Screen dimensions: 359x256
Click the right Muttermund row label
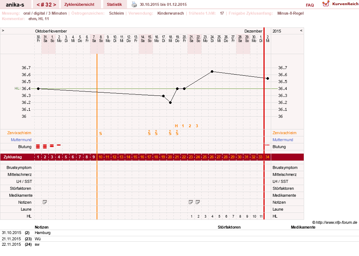coord(283,140)
